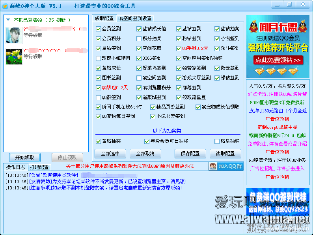313x235 pixels.
Task: Toggle 蓝钻成长值 checkbox
Action: click(139, 29)
